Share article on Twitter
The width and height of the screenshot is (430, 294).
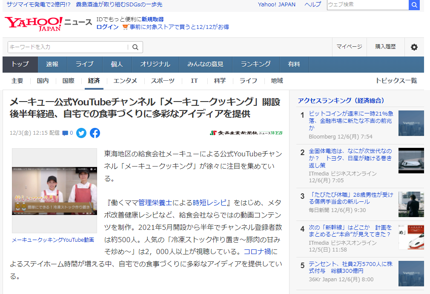(x=81, y=133)
